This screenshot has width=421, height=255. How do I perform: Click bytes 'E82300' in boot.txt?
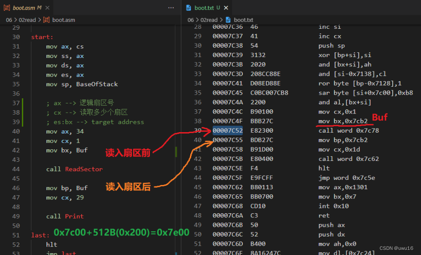[262, 131]
